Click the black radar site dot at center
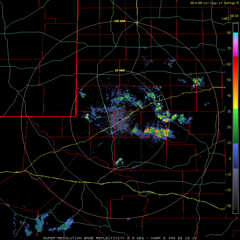The width and height of the screenshot is (240, 240). click(120, 119)
